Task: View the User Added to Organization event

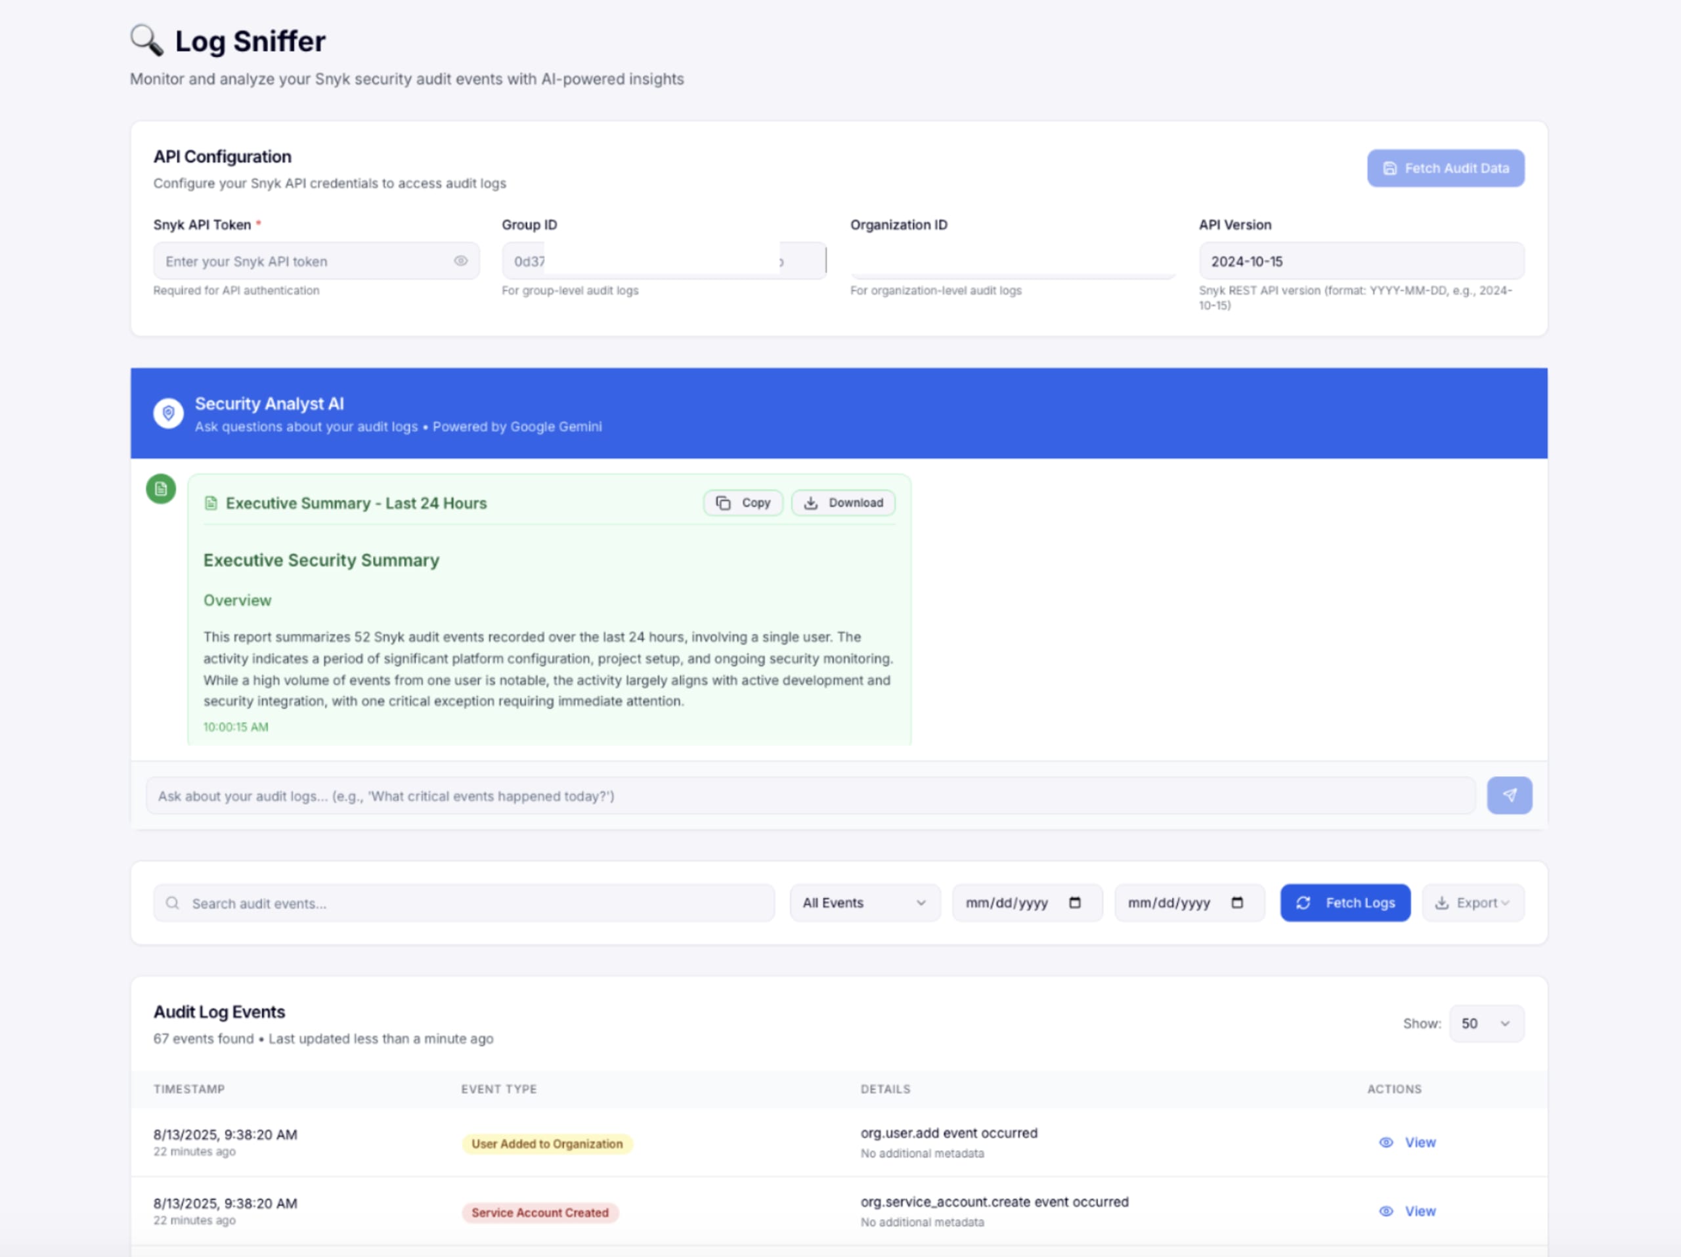Action: tap(1419, 1143)
